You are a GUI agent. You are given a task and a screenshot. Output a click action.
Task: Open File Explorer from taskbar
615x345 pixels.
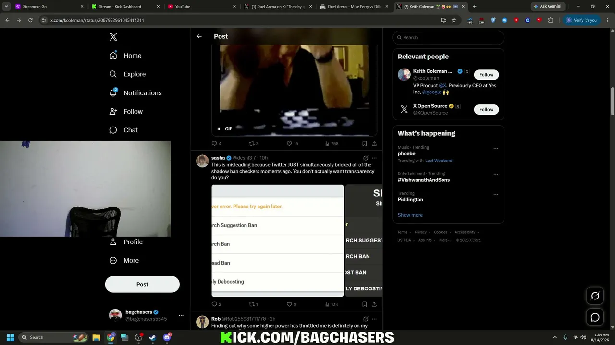click(x=96, y=337)
